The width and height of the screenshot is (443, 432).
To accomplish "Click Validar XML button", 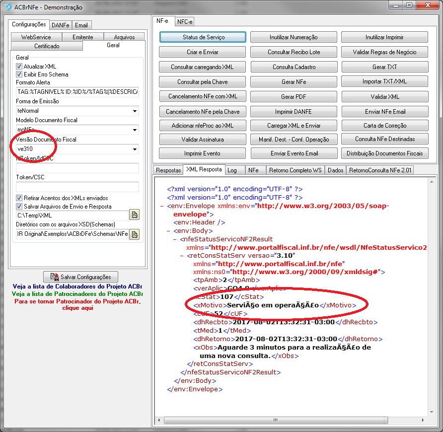I will [x=385, y=97].
